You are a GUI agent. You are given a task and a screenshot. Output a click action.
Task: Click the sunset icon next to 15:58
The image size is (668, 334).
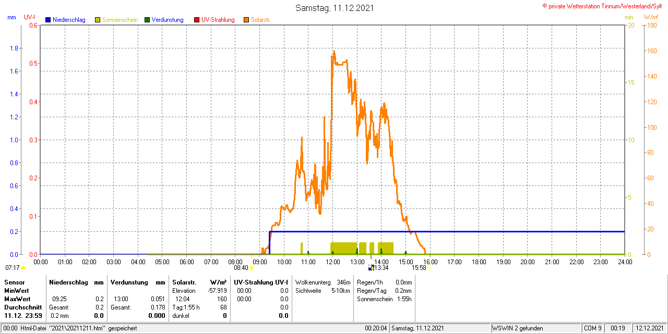(x=429, y=268)
